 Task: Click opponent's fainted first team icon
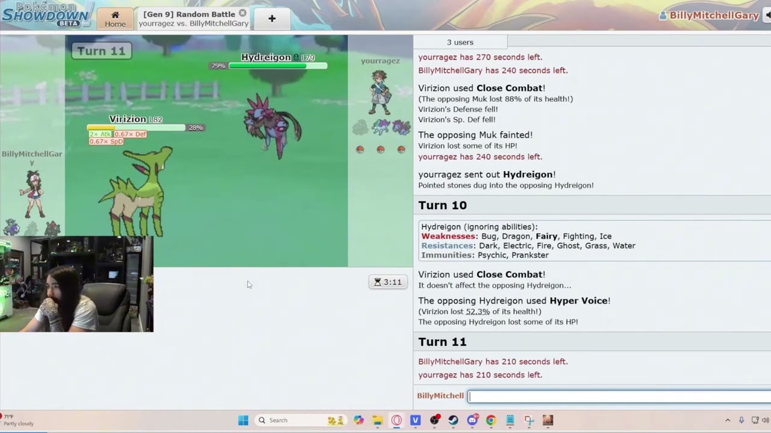(x=360, y=127)
